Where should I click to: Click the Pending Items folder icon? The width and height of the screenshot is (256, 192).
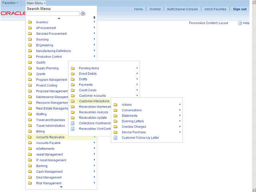point(72,68)
